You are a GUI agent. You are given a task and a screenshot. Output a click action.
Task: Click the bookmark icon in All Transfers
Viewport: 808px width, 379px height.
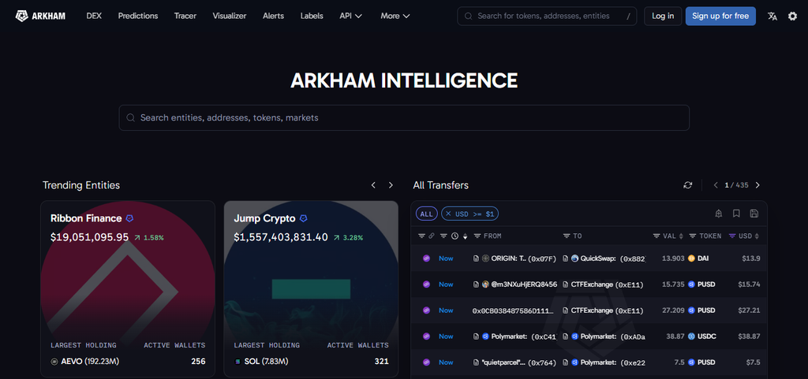736,214
